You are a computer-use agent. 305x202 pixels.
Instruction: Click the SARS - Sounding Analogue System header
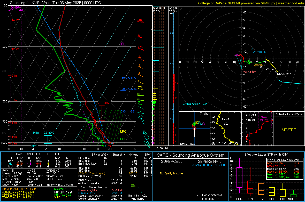pyautogui.click(x=191, y=155)
